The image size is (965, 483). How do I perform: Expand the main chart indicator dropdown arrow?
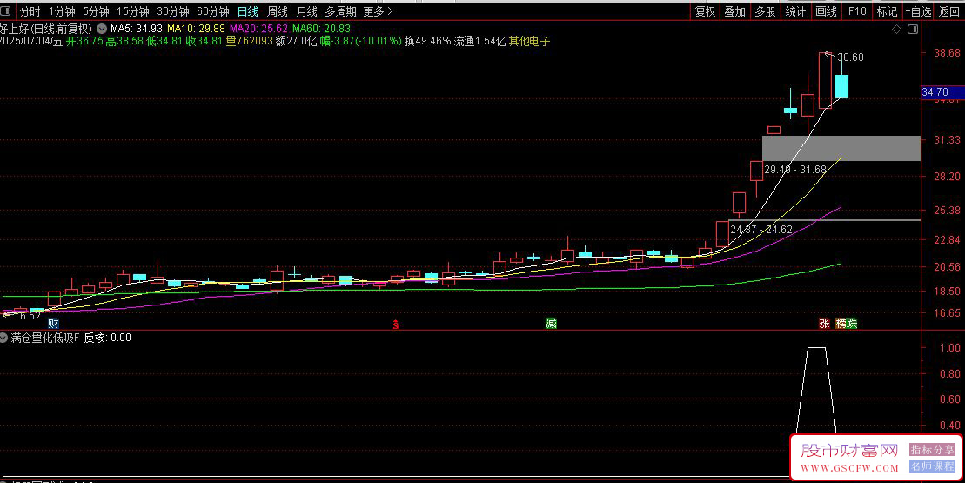pos(102,29)
